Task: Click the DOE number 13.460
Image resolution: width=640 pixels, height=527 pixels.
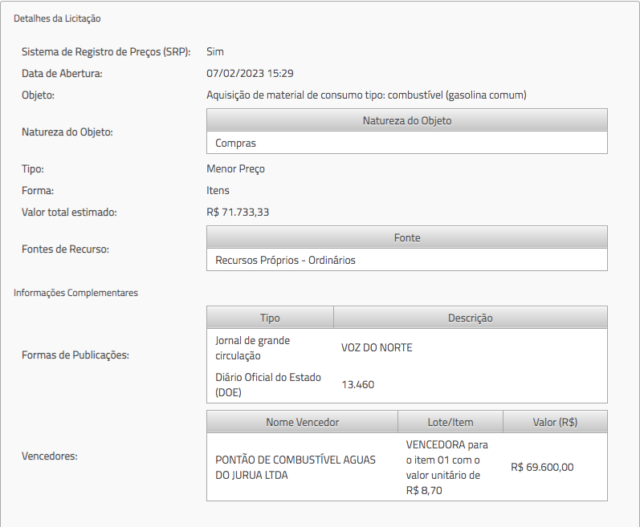Action: (x=357, y=384)
